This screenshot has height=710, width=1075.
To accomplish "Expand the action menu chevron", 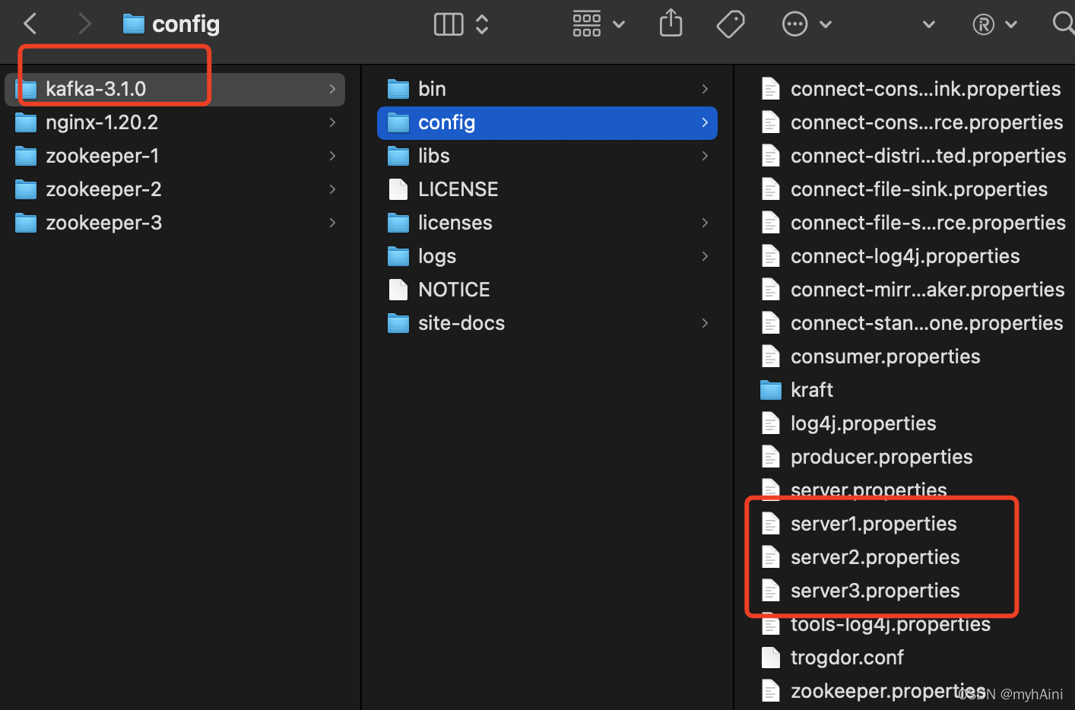I will click(x=826, y=24).
